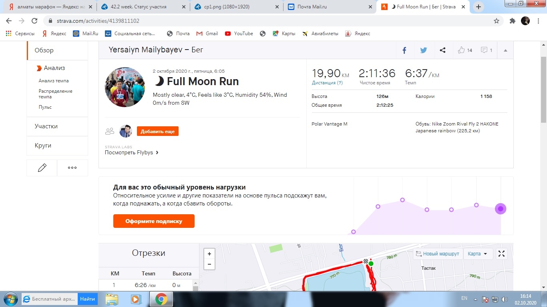This screenshot has width=547, height=307.
Task: Give kudos with the thumbs-up icon
Action: tap(461, 50)
